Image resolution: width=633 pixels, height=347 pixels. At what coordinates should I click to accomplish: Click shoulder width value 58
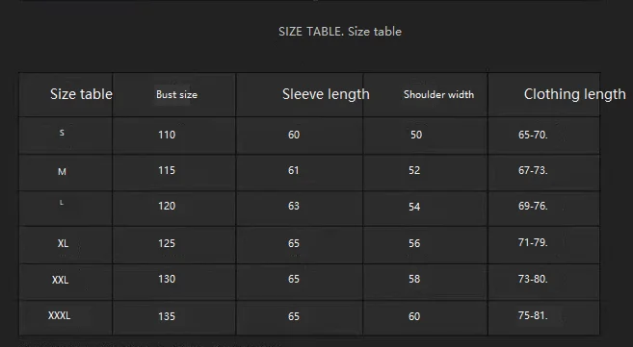[x=414, y=279]
